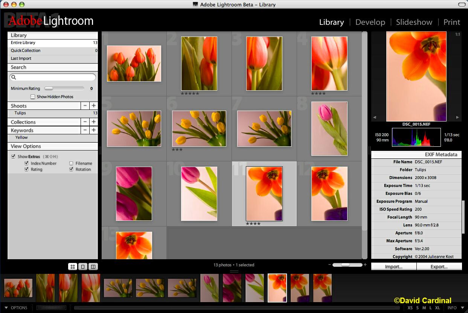Click inside the Search text field
The height and width of the screenshot is (313, 468).
click(53, 77)
